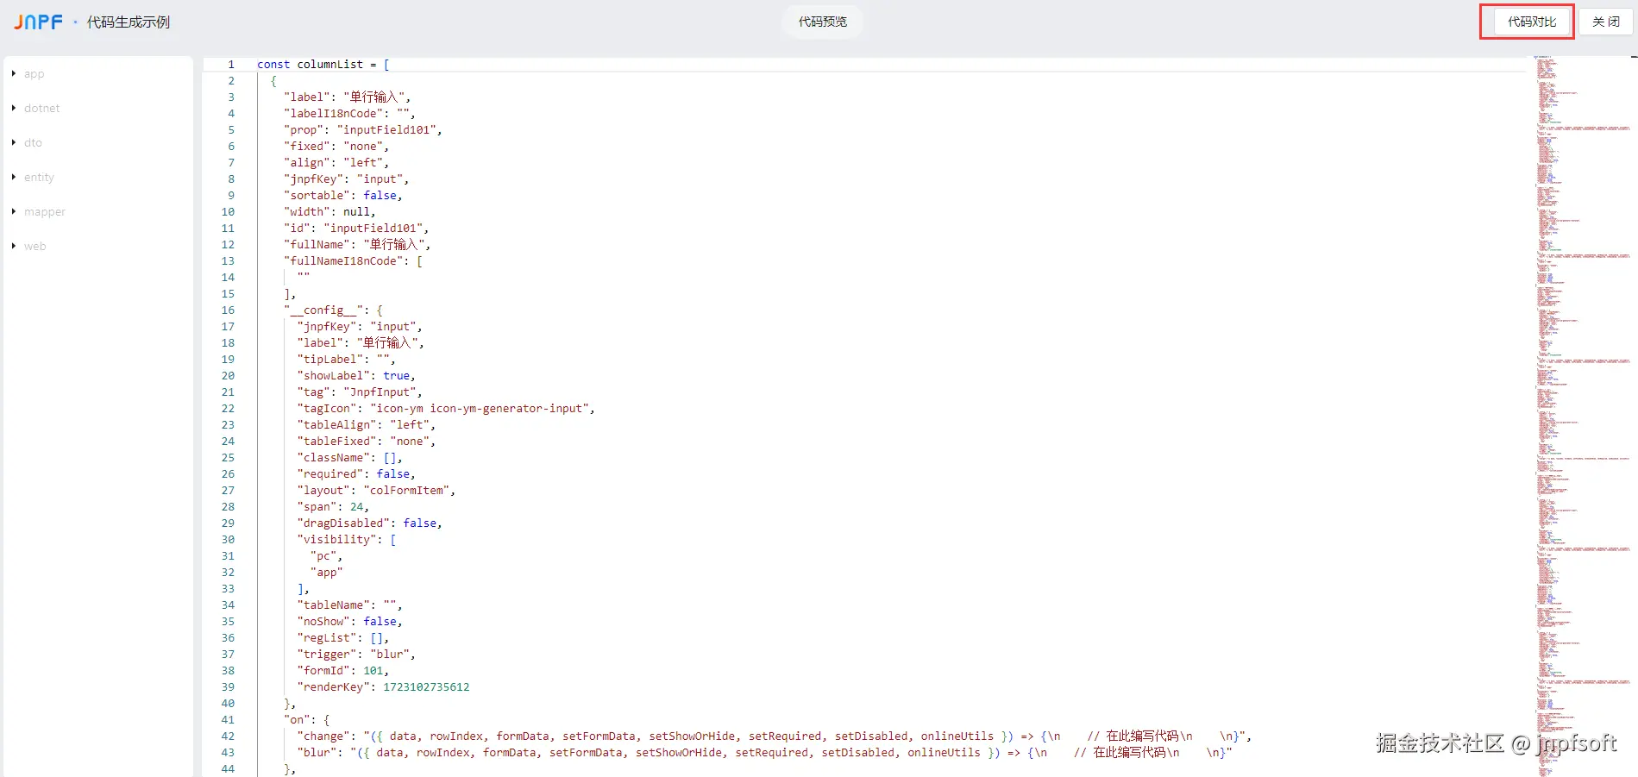Click the "className": [] line
This screenshot has height=777, width=1638.
point(349,458)
